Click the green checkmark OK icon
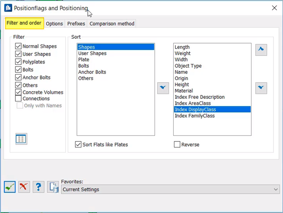The image size is (283, 213). click(x=10, y=187)
